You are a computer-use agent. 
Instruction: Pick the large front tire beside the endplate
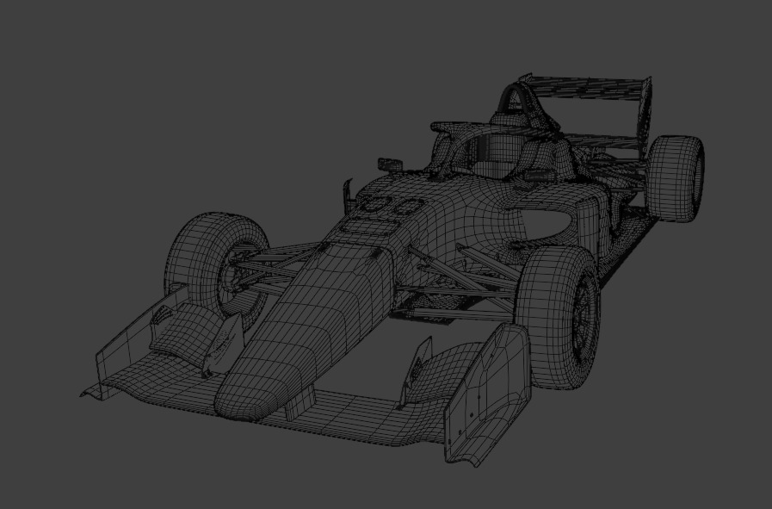point(559,318)
